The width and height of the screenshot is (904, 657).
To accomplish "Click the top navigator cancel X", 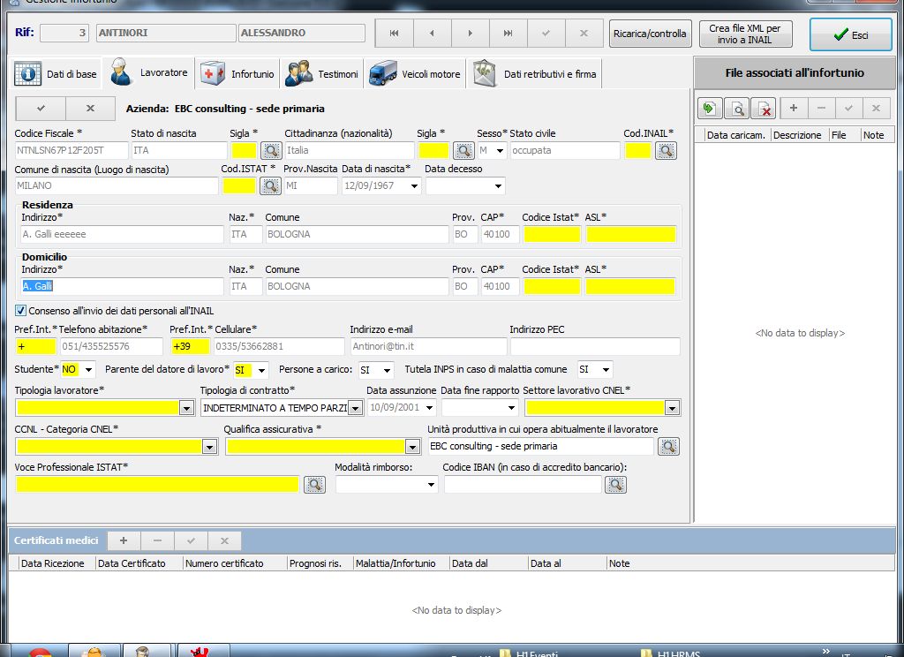I will [584, 33].
